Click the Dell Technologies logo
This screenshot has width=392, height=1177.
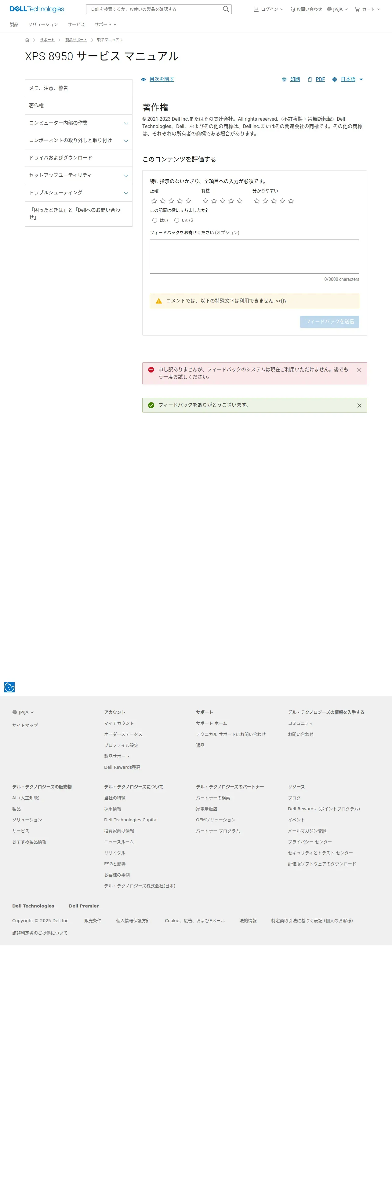pyautogui.click(x=37, y=9)
